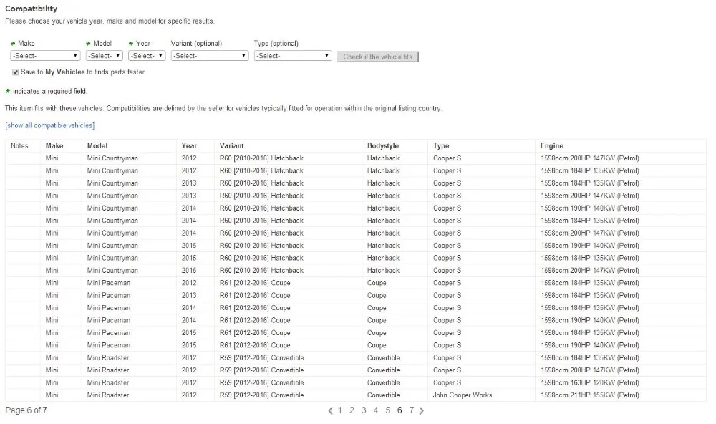Click the Engine column header

pyautogui.click(x=551, y=146)
